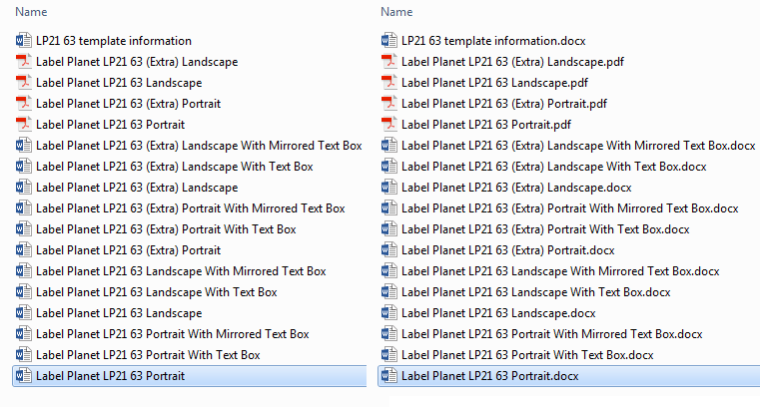Click PDF icon of extensionless Label Planet LP21 63 Landscape

(x=23, y=82)
